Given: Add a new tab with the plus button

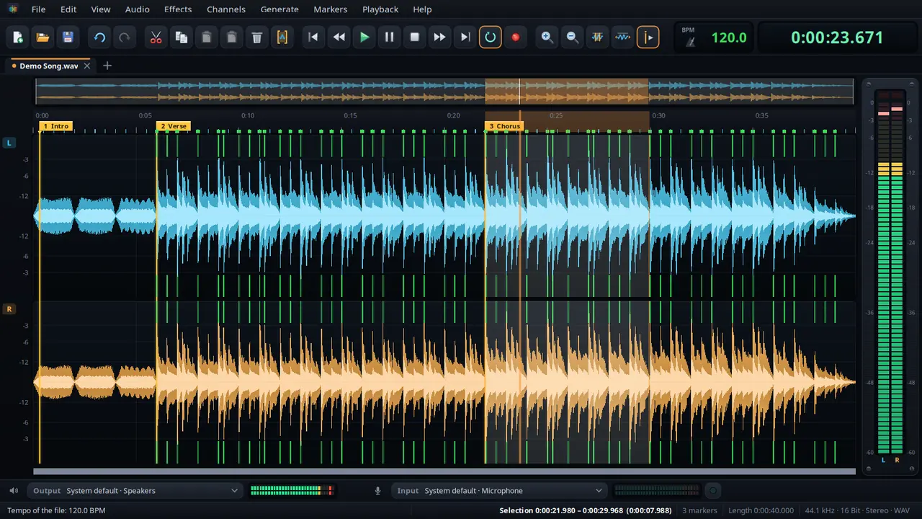Looking at the screenshot, I should click(x=107, y=66).
